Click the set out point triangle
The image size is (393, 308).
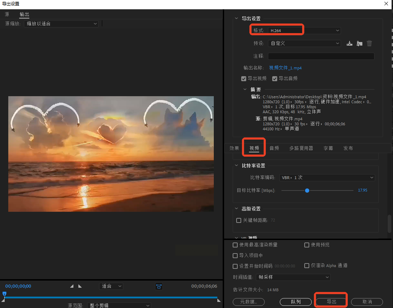pyautogui.click(x=80, y=286)
